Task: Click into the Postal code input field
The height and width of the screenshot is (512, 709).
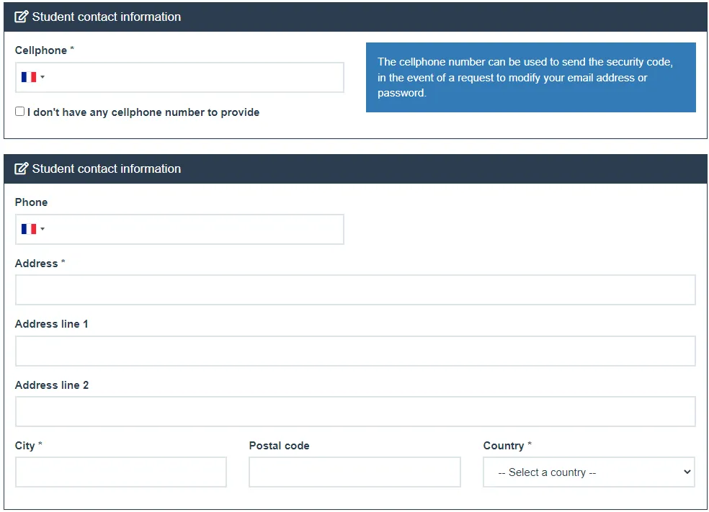Action: tap(354, 472)
